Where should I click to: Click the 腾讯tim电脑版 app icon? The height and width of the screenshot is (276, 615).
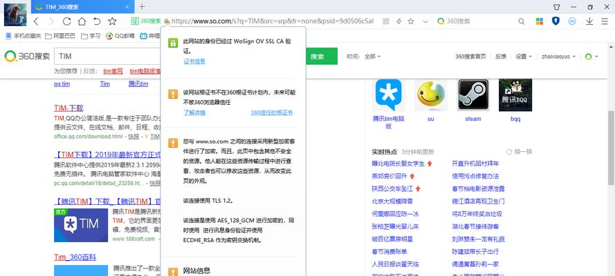tap(389, 95)
